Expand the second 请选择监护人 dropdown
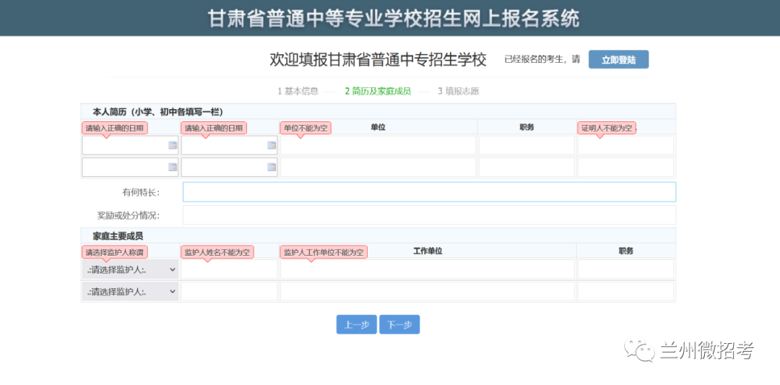 (x=131, y=292)
